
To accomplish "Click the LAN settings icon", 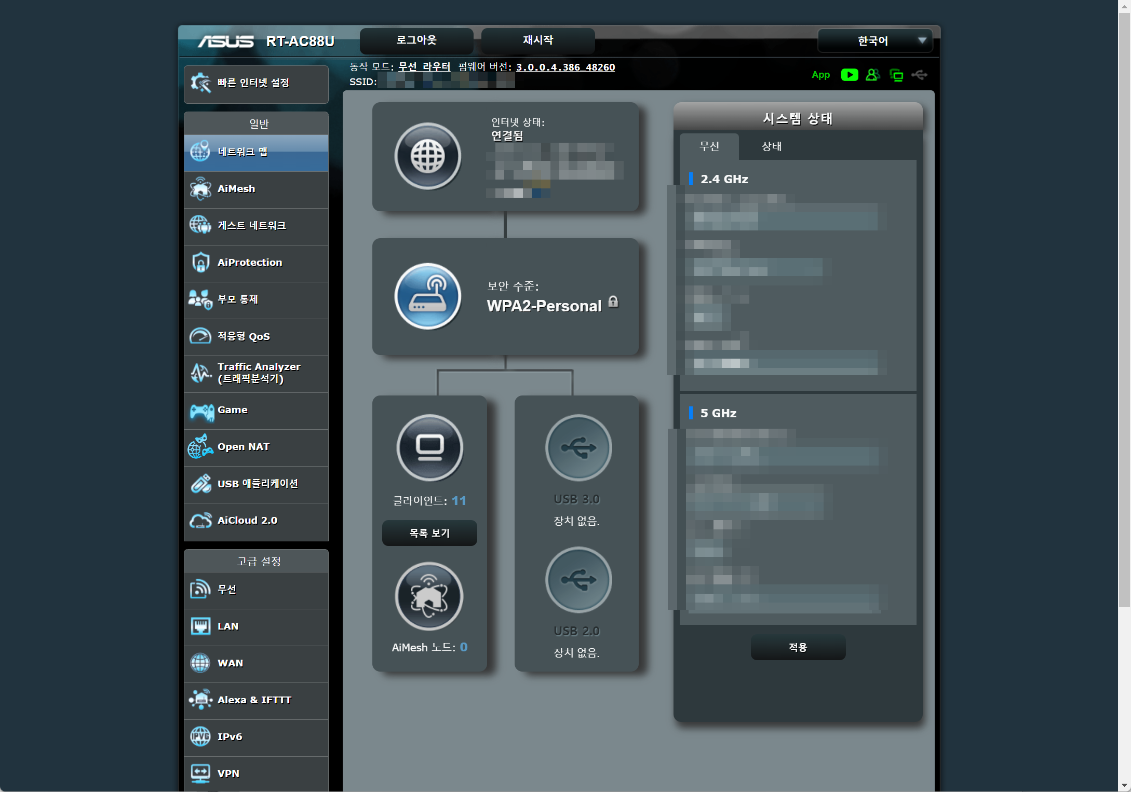I will [200, 626].
